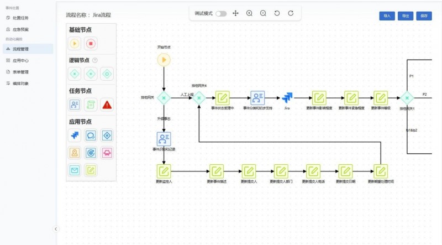442x245 pixels.
Task: Click the 导出 export button
Action: click(x=406, y=16)
